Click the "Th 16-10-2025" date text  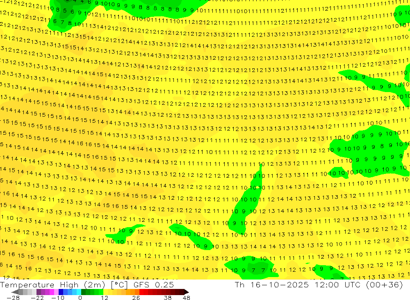tap(272, 284)
